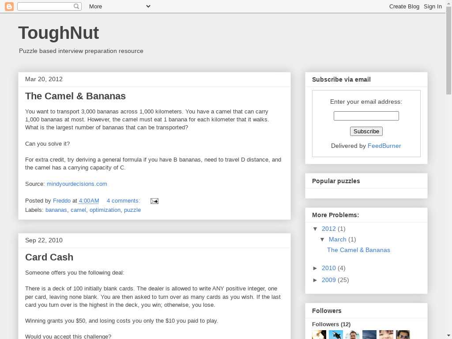Click the Create Blog menu item

(x=404, y=6)
